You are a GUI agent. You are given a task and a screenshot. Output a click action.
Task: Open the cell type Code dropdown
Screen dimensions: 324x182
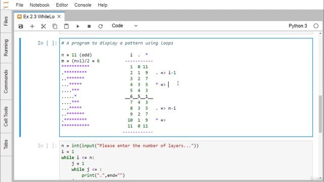tap(125, 26)
